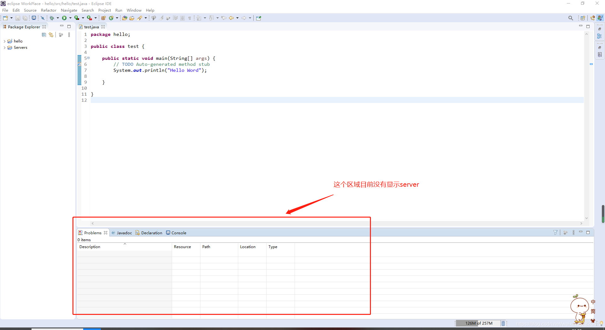Open the Search flashlight icon in the toolbar

(x=139, y=18)
